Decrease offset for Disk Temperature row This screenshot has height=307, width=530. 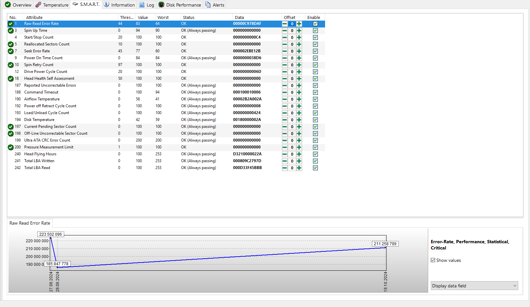pos(285,120)
